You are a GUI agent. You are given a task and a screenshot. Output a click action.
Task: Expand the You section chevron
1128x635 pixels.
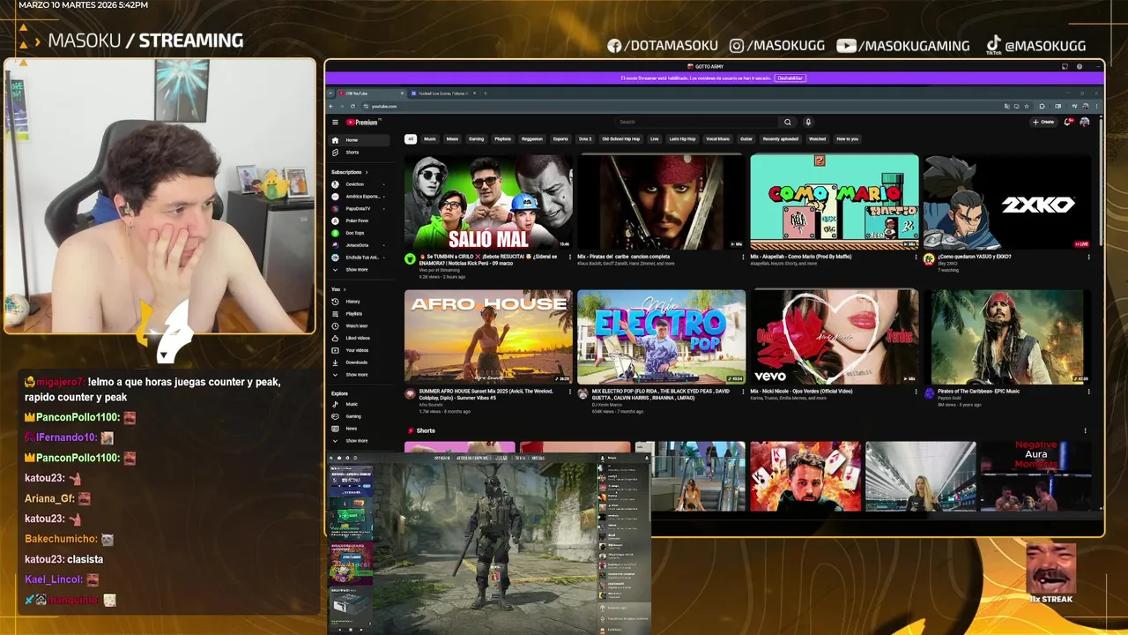[345, 289]
